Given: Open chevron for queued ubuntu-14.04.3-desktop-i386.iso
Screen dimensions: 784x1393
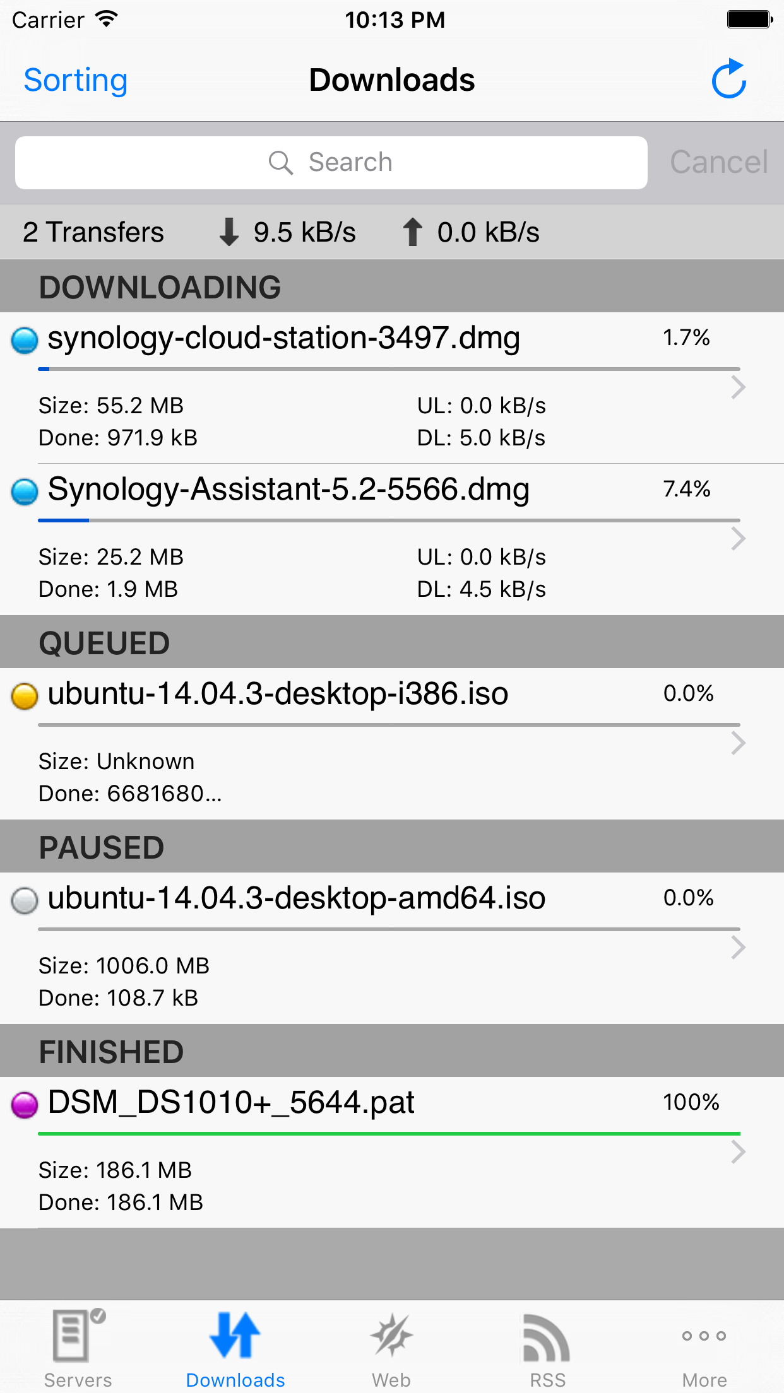Looking at the screenshot, I should (738, 743).
